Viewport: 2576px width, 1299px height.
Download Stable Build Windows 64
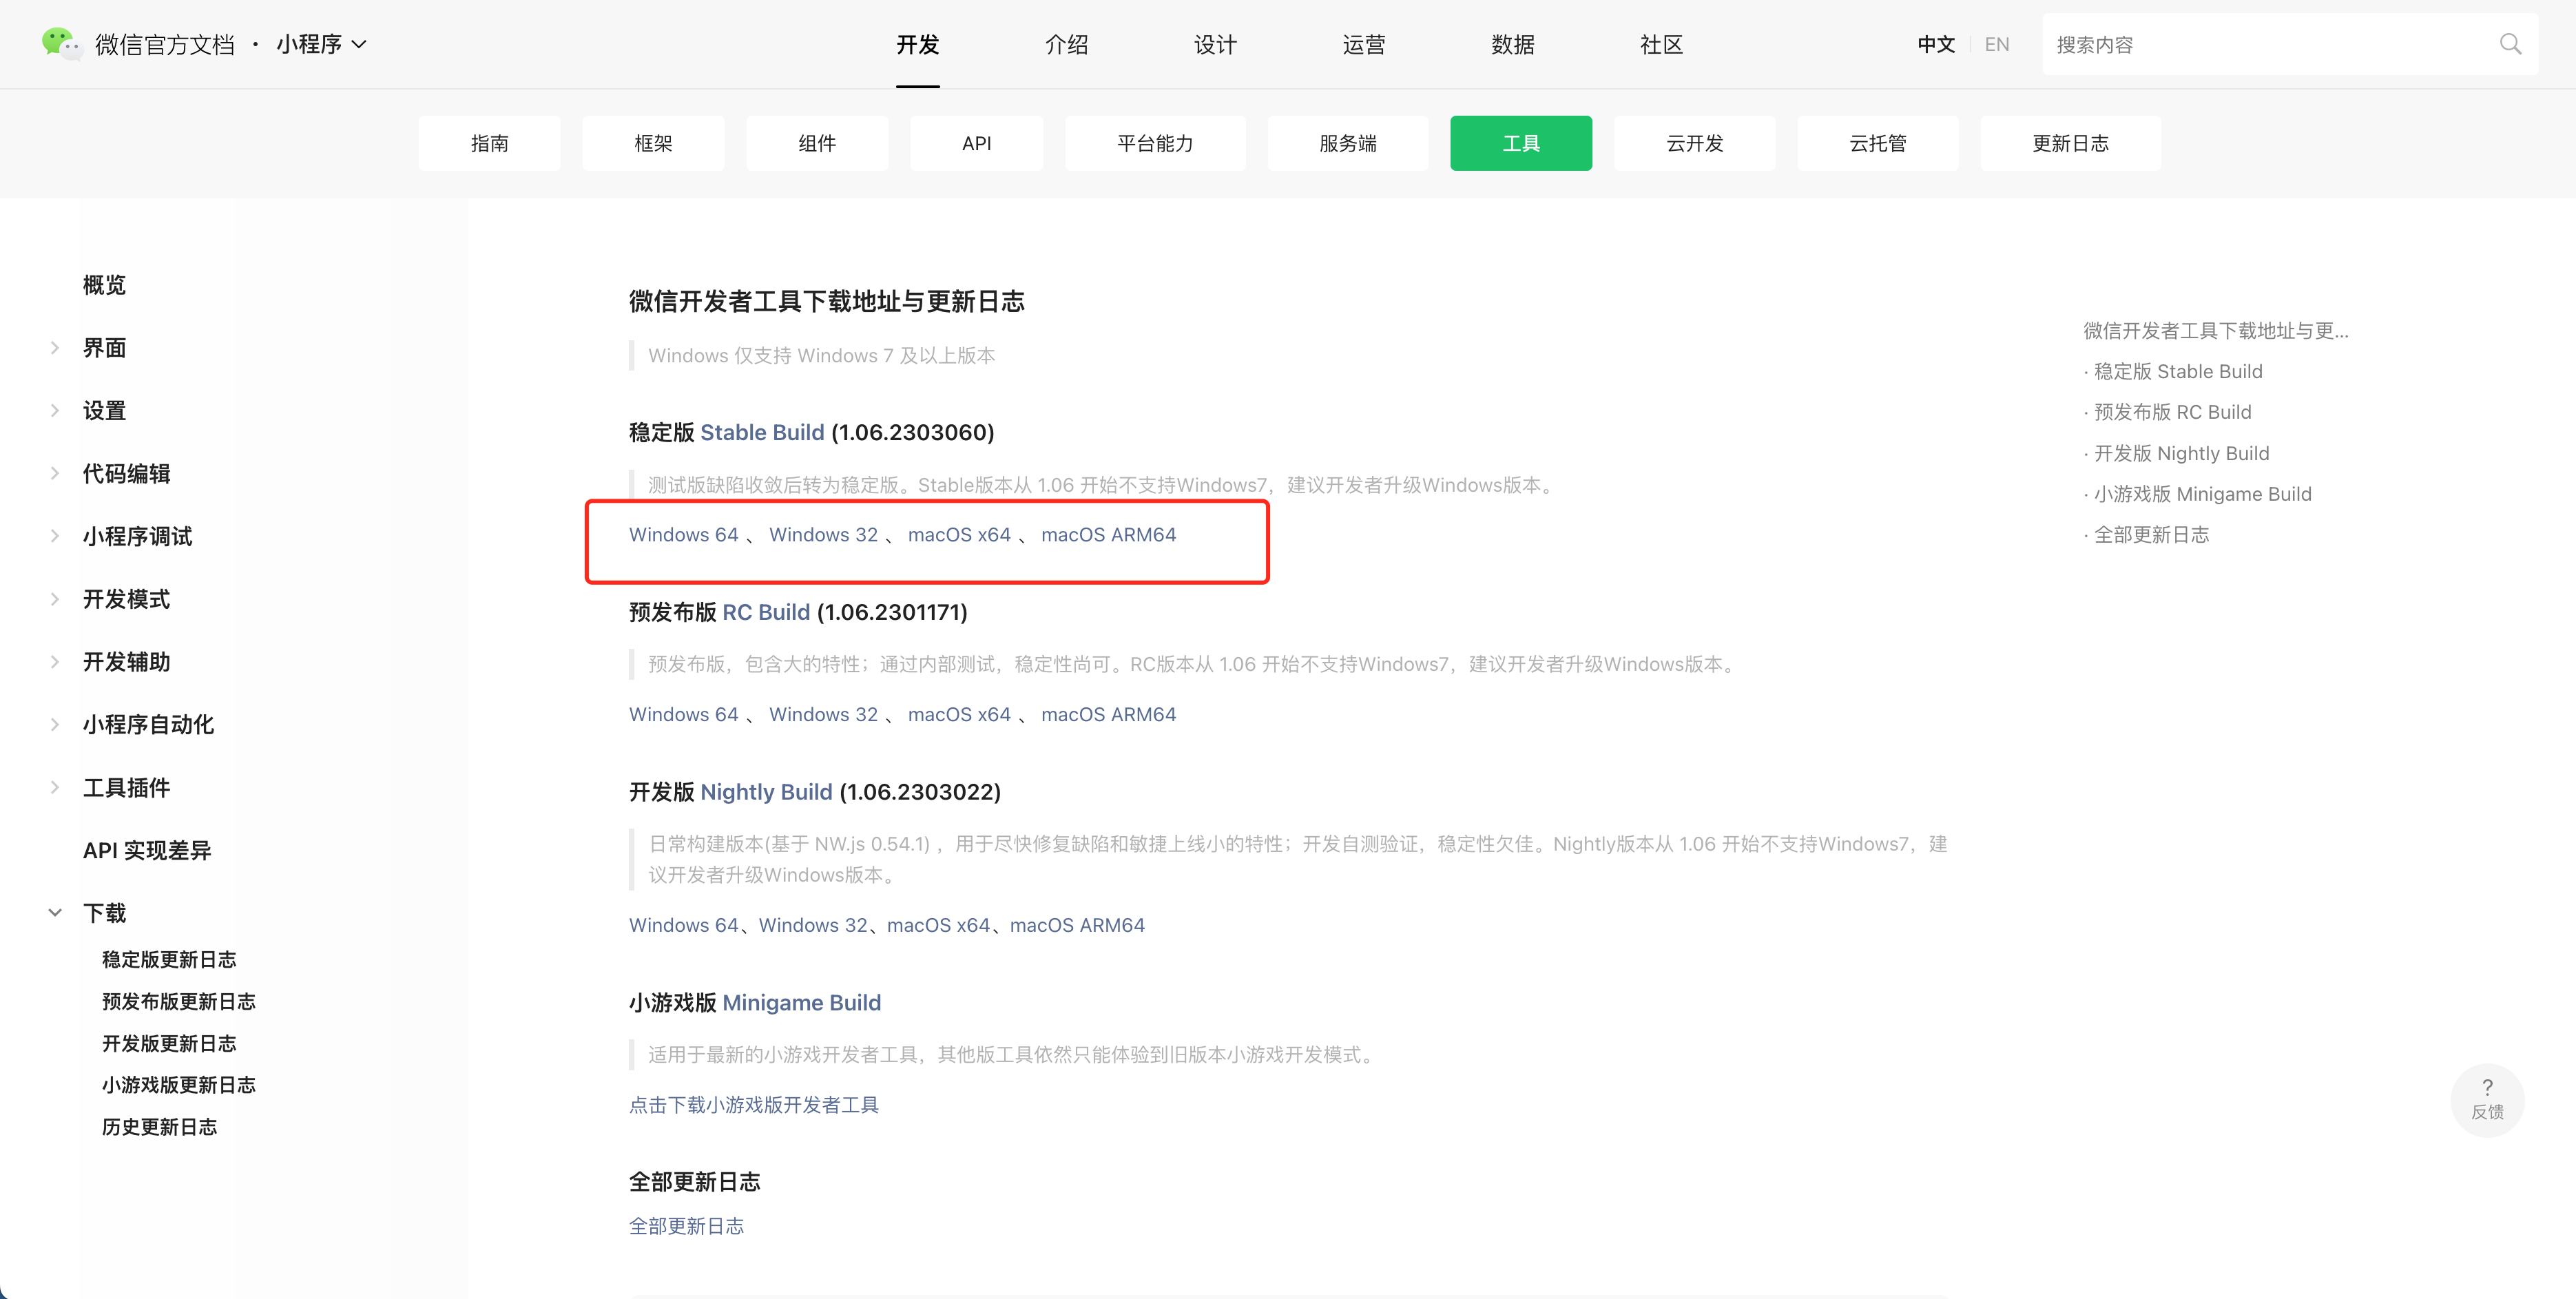(x=683, y=535)
